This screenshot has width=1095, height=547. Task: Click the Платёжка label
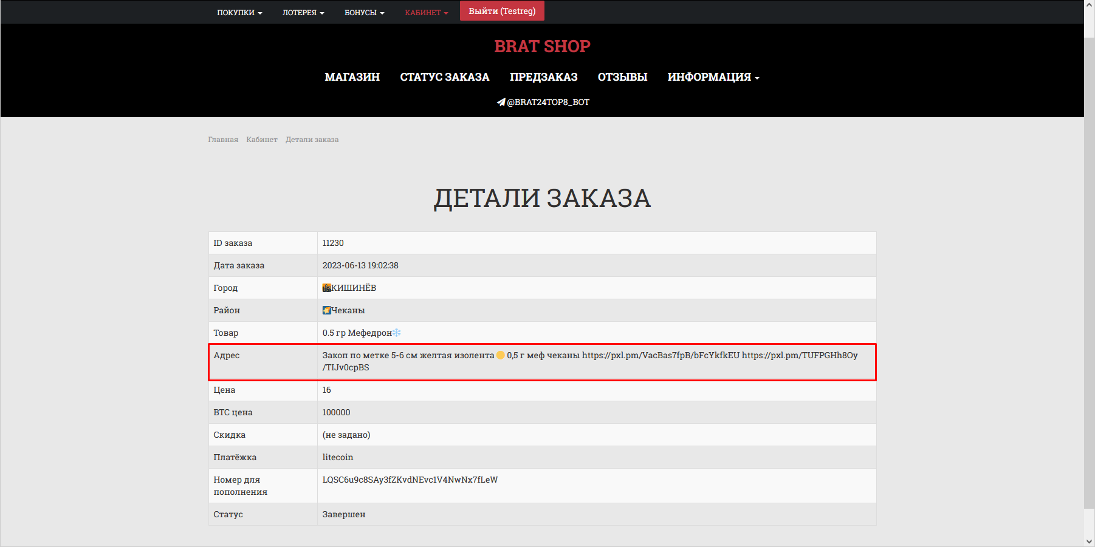[x=235, y=457]
